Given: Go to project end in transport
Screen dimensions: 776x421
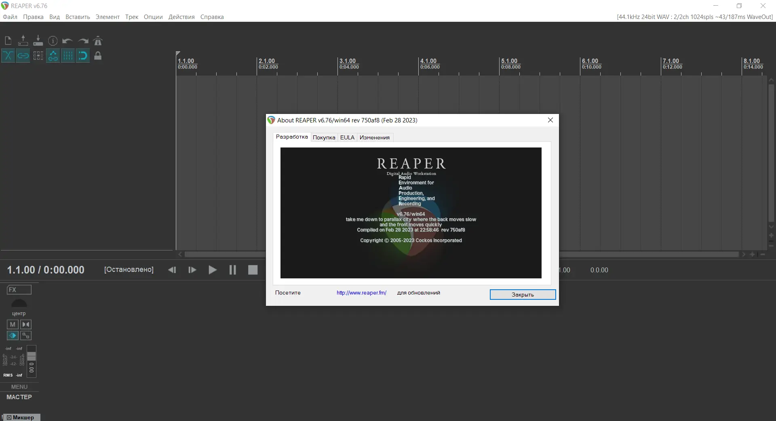Looking at the screenshot, I should [x=192, y=270].
